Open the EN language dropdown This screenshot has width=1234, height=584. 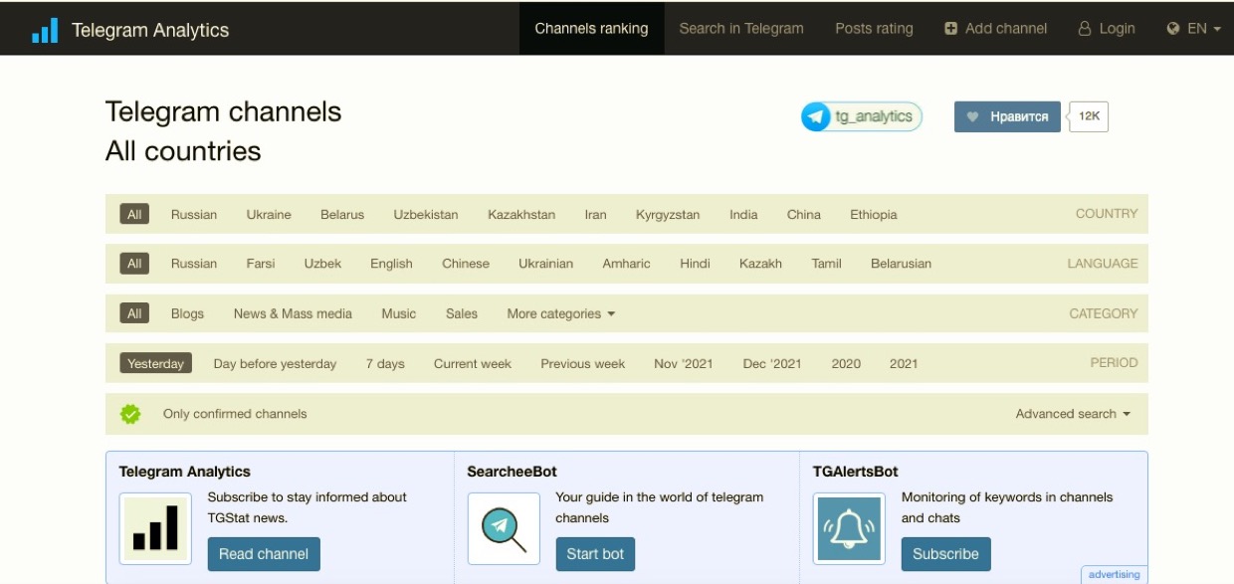pos(1194,29)
